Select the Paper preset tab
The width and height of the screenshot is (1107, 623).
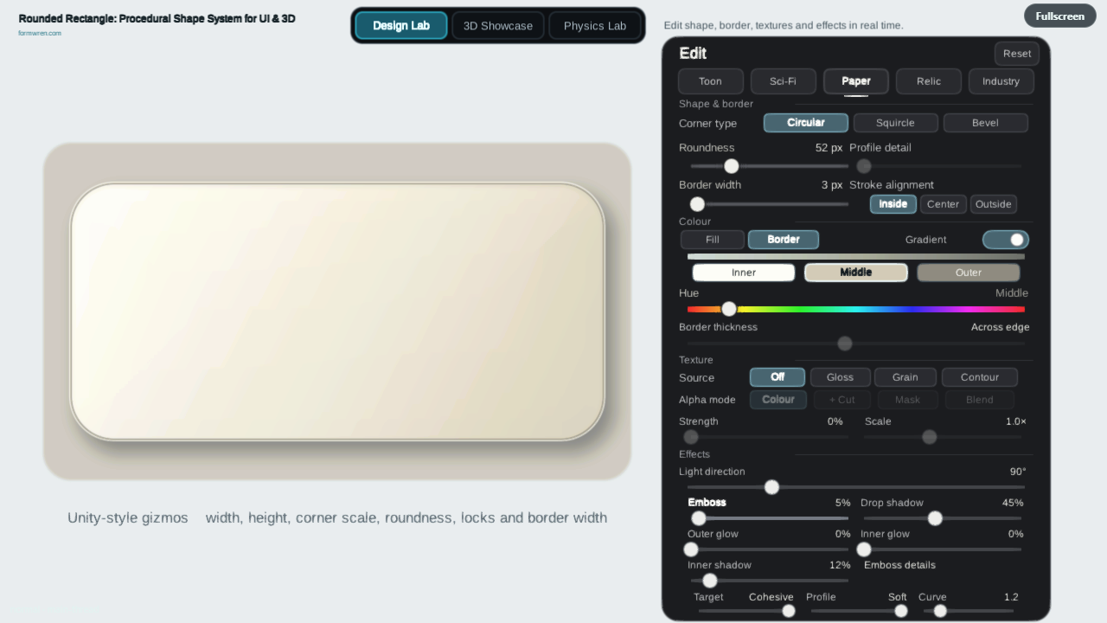(x=856, y=81)
